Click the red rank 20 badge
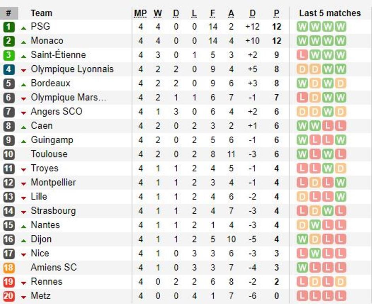The width and height of the screenshot is (372, 304). tap(9, 296)
